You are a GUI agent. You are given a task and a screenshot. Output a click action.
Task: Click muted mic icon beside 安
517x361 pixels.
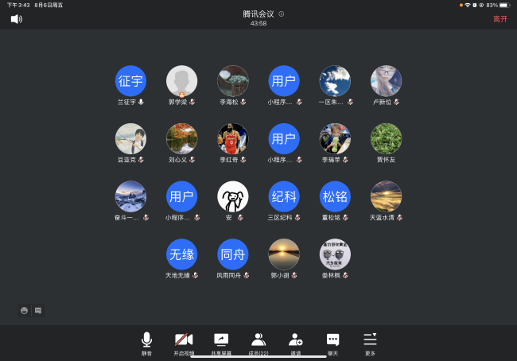(240, 217)
